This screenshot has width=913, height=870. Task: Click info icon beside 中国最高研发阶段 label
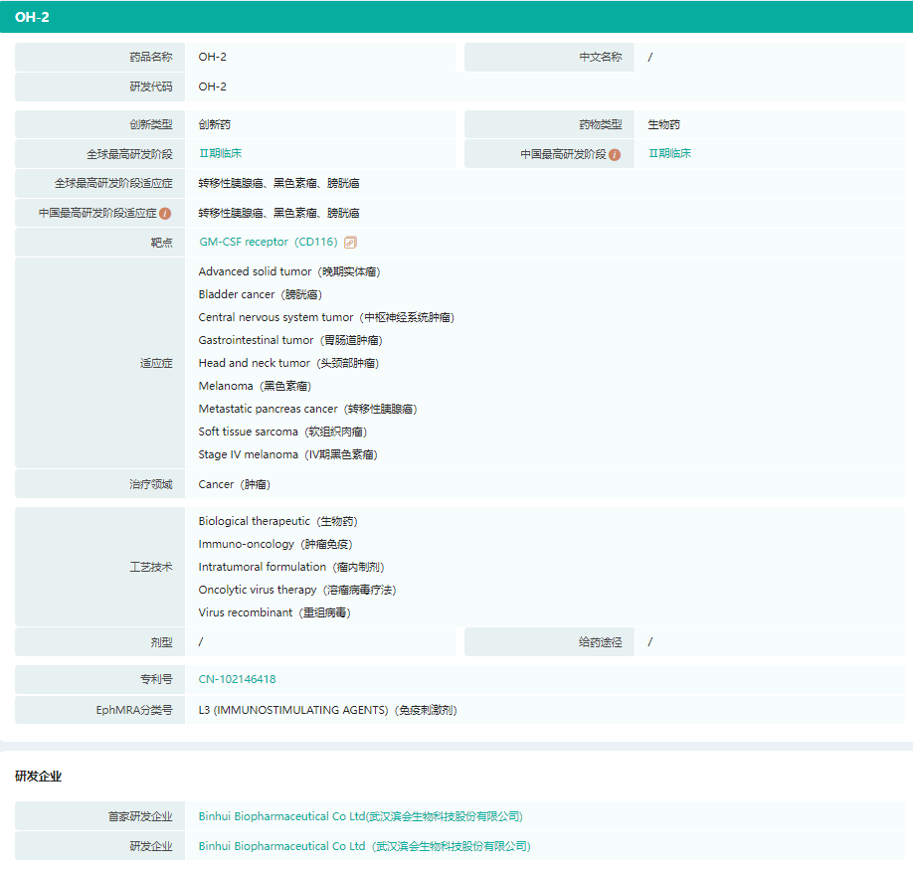pos(615,154)
